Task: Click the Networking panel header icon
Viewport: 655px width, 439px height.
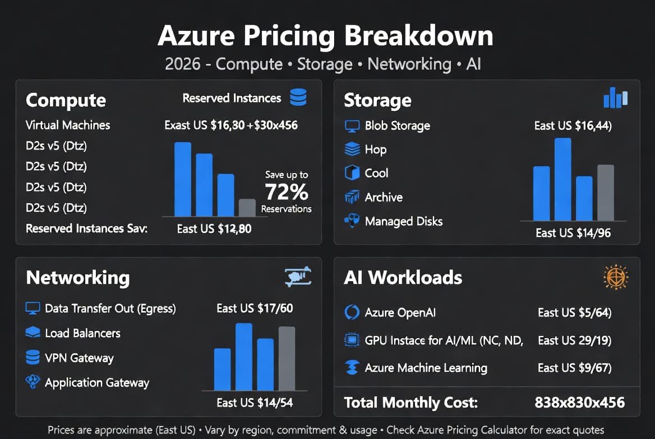Action: click(298, 276)
